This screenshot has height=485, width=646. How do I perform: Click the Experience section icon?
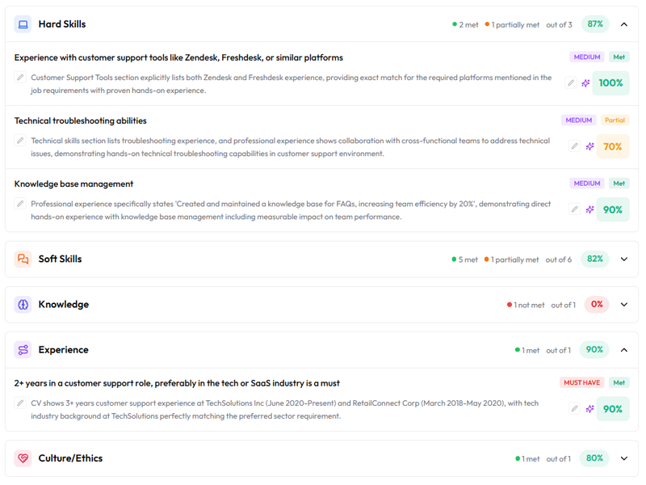[23, 350]
